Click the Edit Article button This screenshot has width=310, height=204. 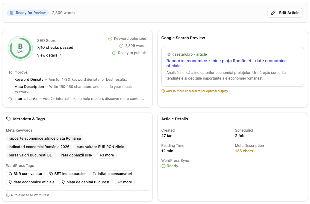coord(285,13)
